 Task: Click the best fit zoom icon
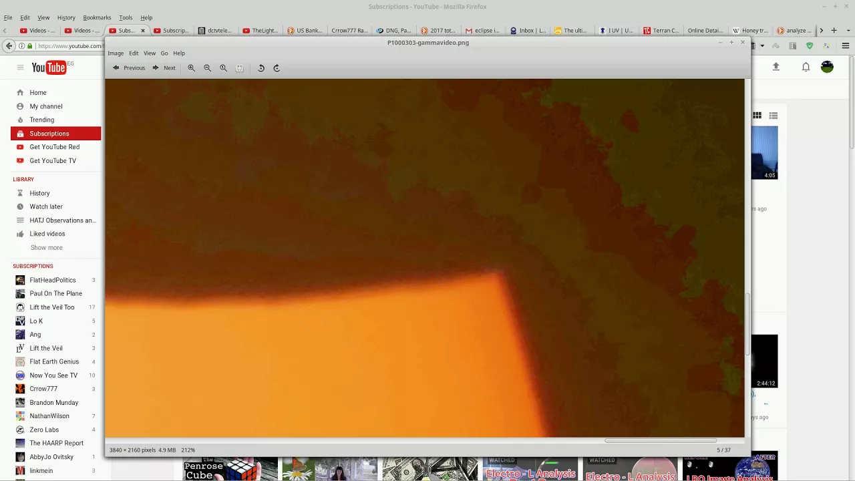239,67
